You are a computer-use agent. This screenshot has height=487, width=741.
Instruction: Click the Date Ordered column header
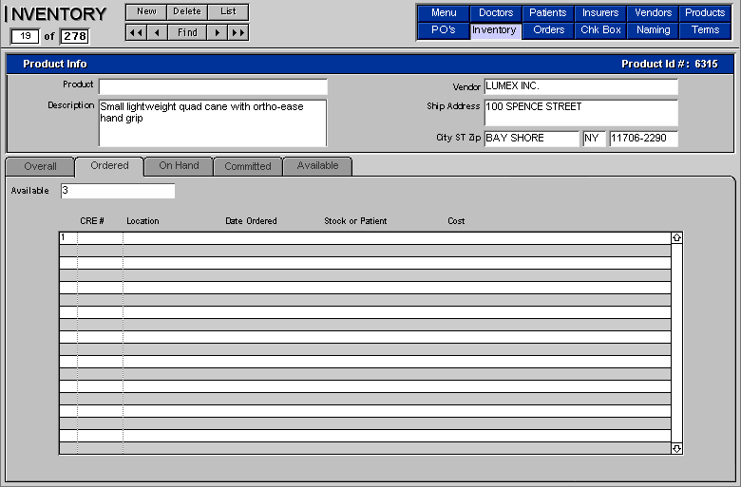coord(251,221)
